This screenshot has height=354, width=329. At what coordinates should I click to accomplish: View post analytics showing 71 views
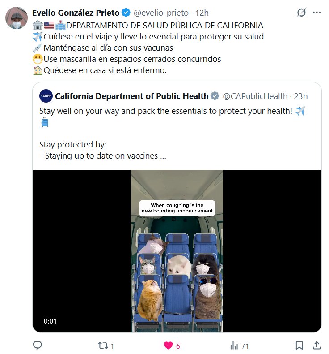[234, 345]
